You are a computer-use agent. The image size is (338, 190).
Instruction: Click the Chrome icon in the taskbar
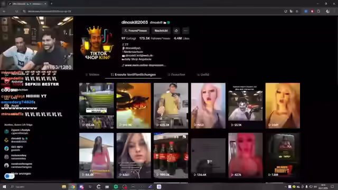click(73, 186)
